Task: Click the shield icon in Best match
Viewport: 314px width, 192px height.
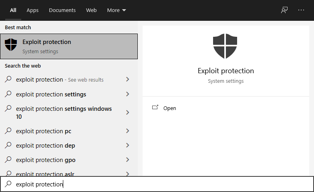Action: point(11,45)
